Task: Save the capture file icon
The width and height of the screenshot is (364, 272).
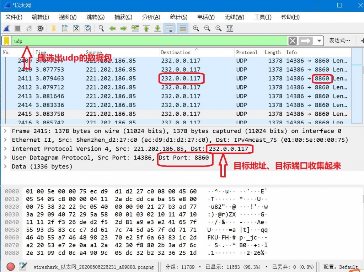Action: click(65, 28)
